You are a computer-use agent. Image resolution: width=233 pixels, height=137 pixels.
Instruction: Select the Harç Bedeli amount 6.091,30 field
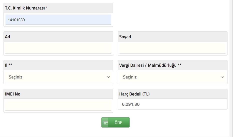[173, 104]
